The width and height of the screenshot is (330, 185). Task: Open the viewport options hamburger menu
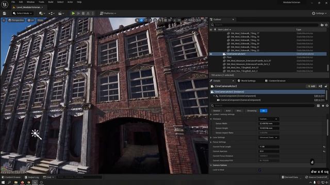(x=4, y=20)
